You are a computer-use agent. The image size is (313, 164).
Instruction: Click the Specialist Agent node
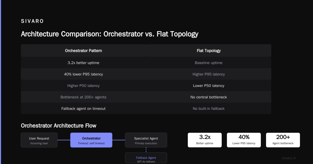[146, 140]
